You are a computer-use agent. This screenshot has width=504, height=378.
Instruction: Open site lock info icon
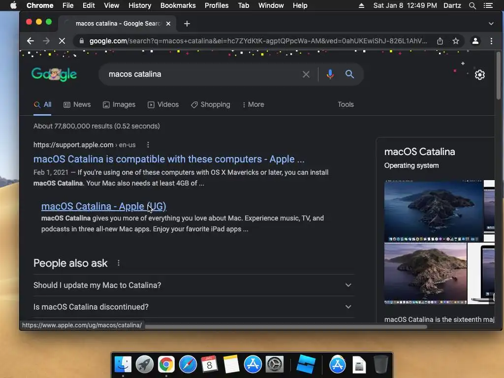[x=82, y=41]
